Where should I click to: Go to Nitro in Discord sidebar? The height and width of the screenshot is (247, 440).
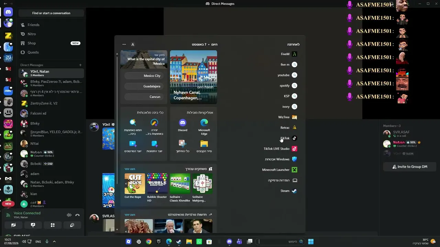click(x=51, y=34)
